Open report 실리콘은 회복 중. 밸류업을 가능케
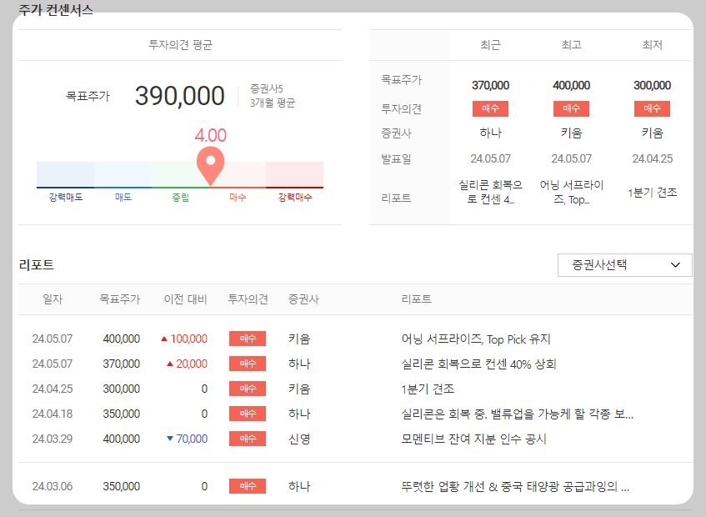Viewport: 706px width, 517px height. (x=518, y=414)
